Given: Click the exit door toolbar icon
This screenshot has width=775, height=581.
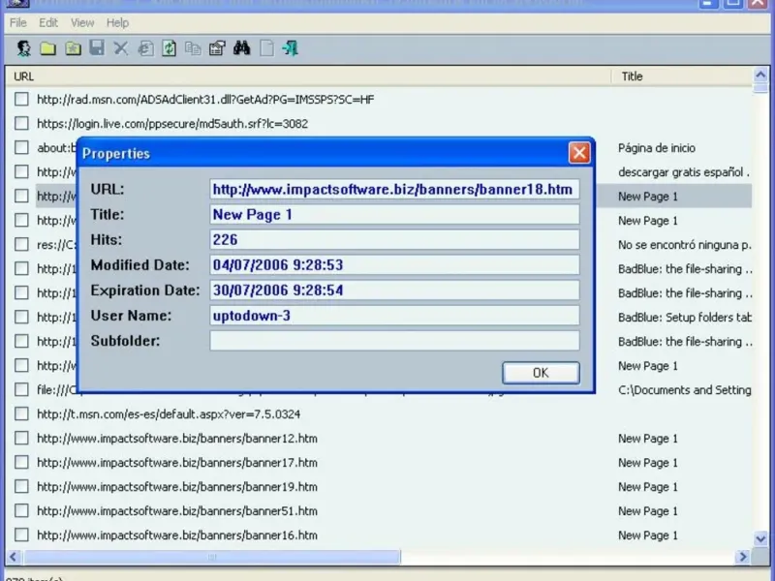Looking at the screenshot, I should (290, 48).
